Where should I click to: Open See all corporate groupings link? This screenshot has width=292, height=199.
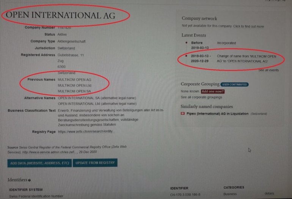pyautogui.click(x=201, y=97)
